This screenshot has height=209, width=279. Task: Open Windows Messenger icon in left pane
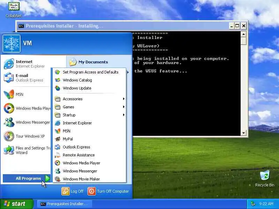9,122
